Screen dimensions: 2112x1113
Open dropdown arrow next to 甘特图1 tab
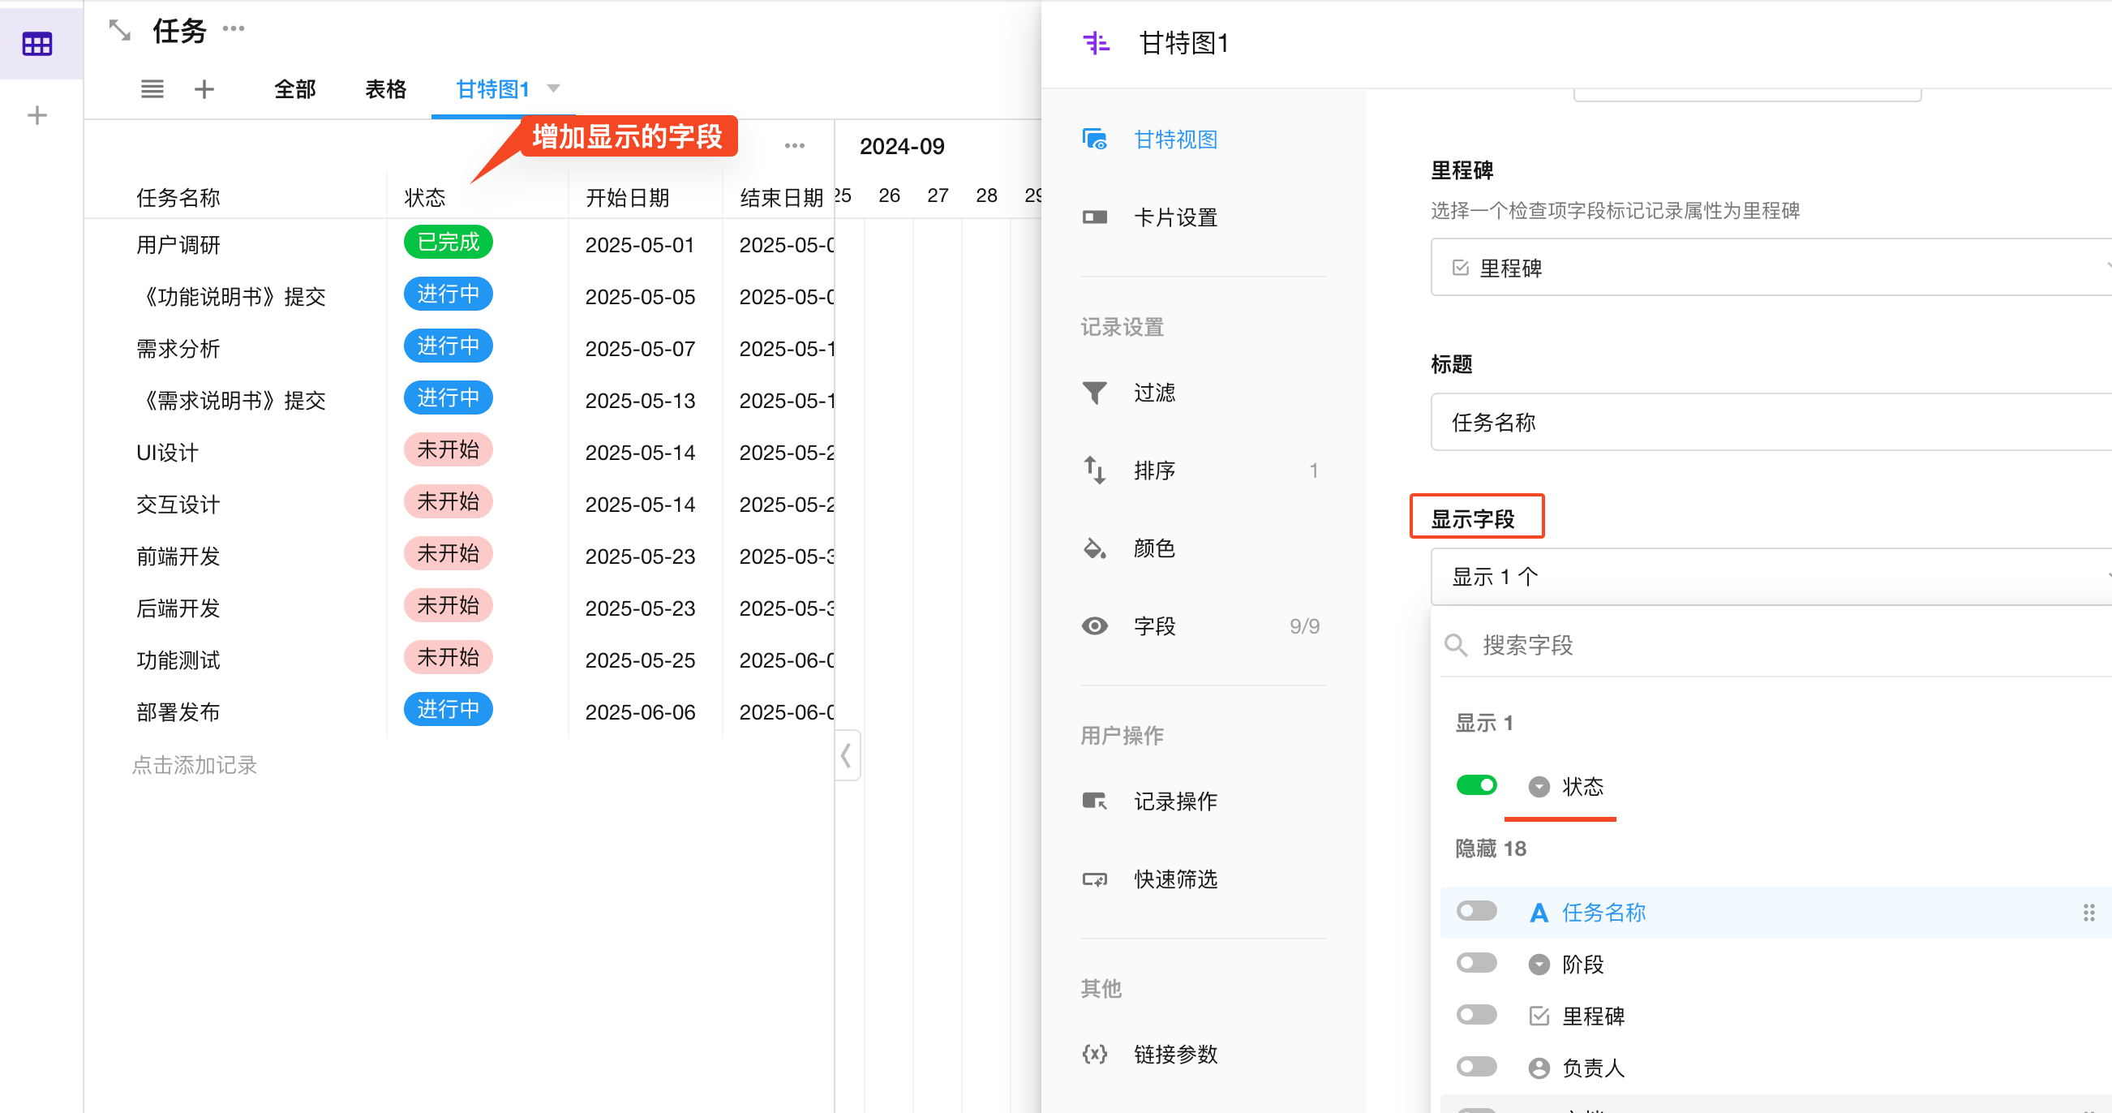[553, 88]
